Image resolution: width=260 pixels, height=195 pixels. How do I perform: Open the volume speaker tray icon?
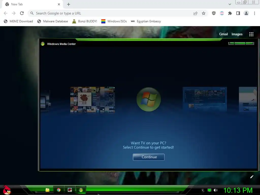(x=215, y=190)
